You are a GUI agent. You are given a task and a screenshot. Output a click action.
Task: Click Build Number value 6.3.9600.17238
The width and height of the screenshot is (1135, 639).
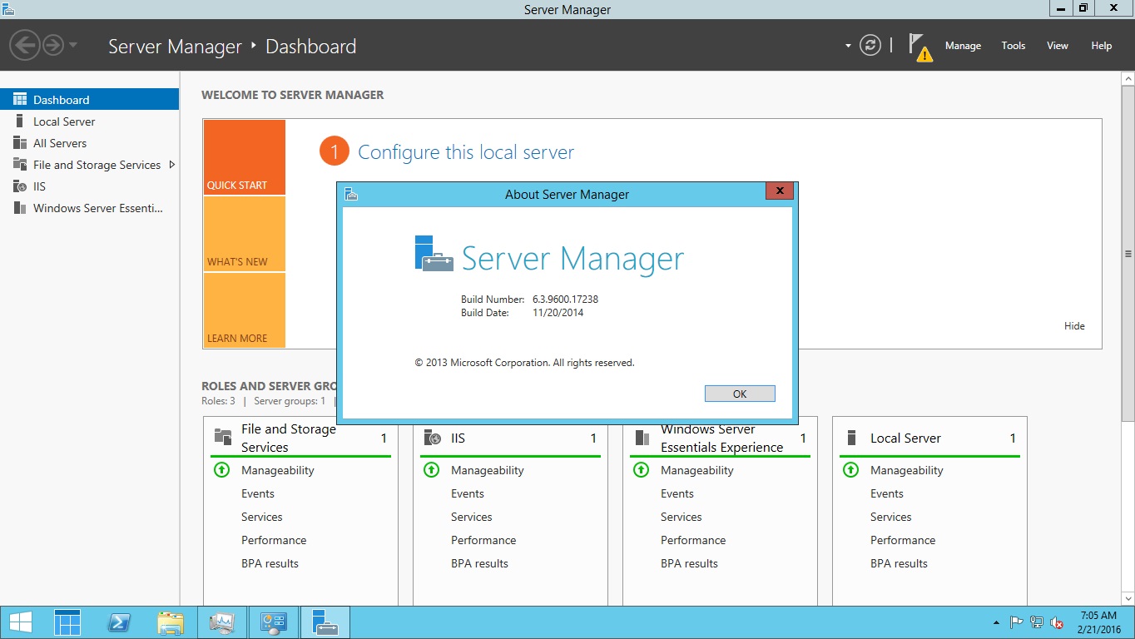tap(566, 300)
